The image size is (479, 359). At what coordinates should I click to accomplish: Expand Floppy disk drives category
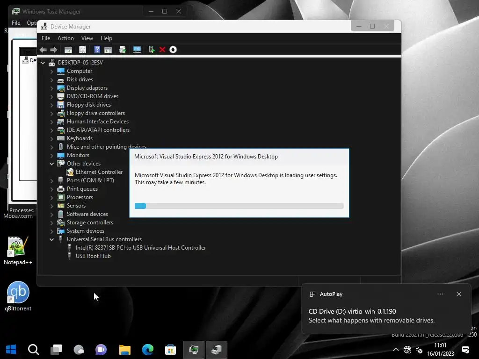(51, 105)
